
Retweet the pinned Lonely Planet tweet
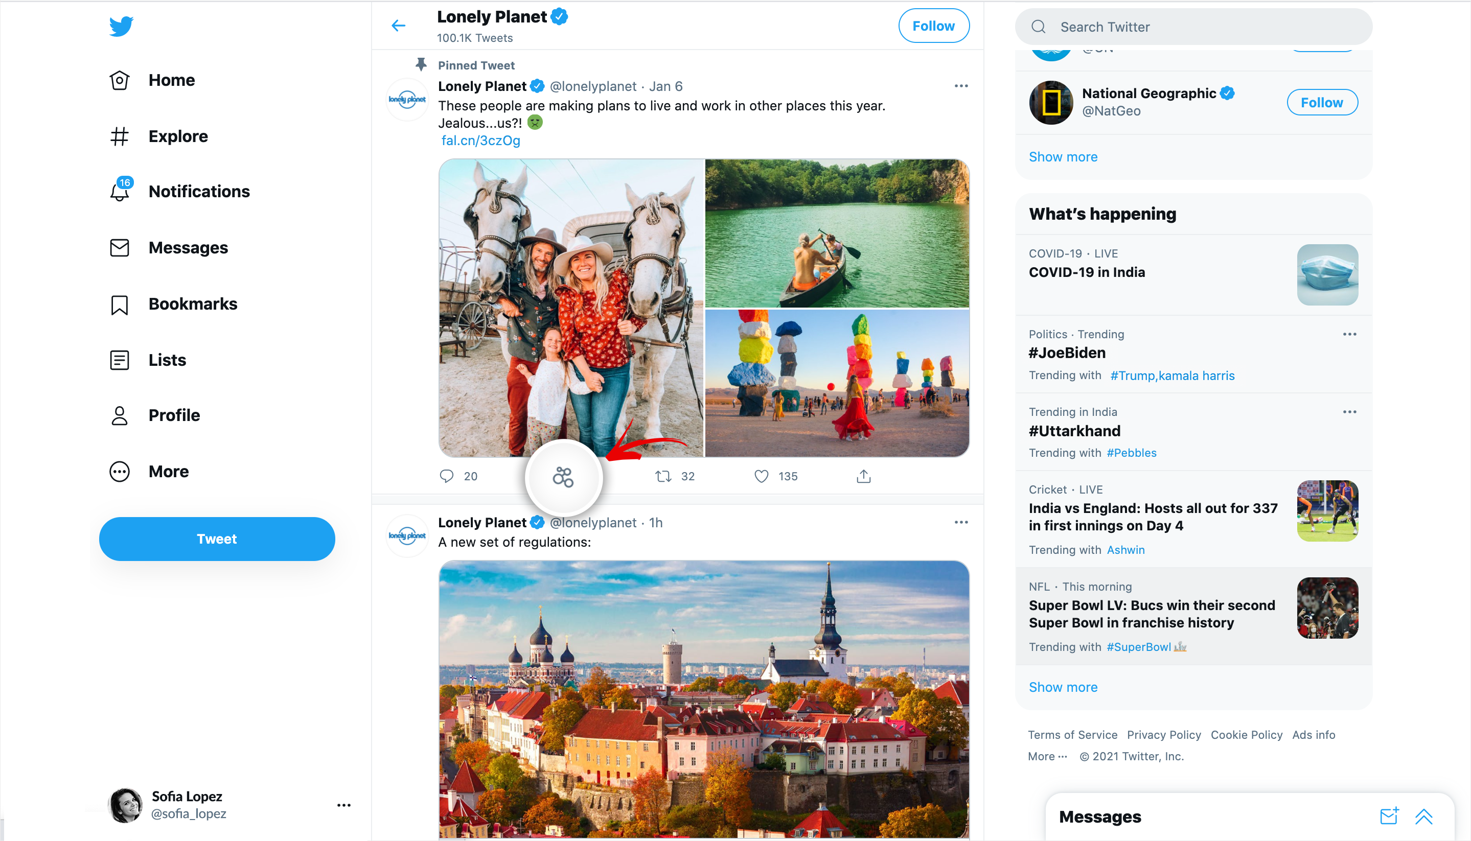coord(663,476)
